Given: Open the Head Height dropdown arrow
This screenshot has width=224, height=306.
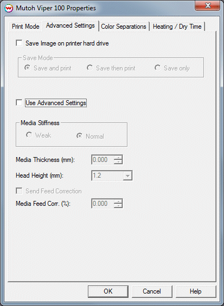Looking at the screenshot, I should pyautogui.click(x=127, y=175).
